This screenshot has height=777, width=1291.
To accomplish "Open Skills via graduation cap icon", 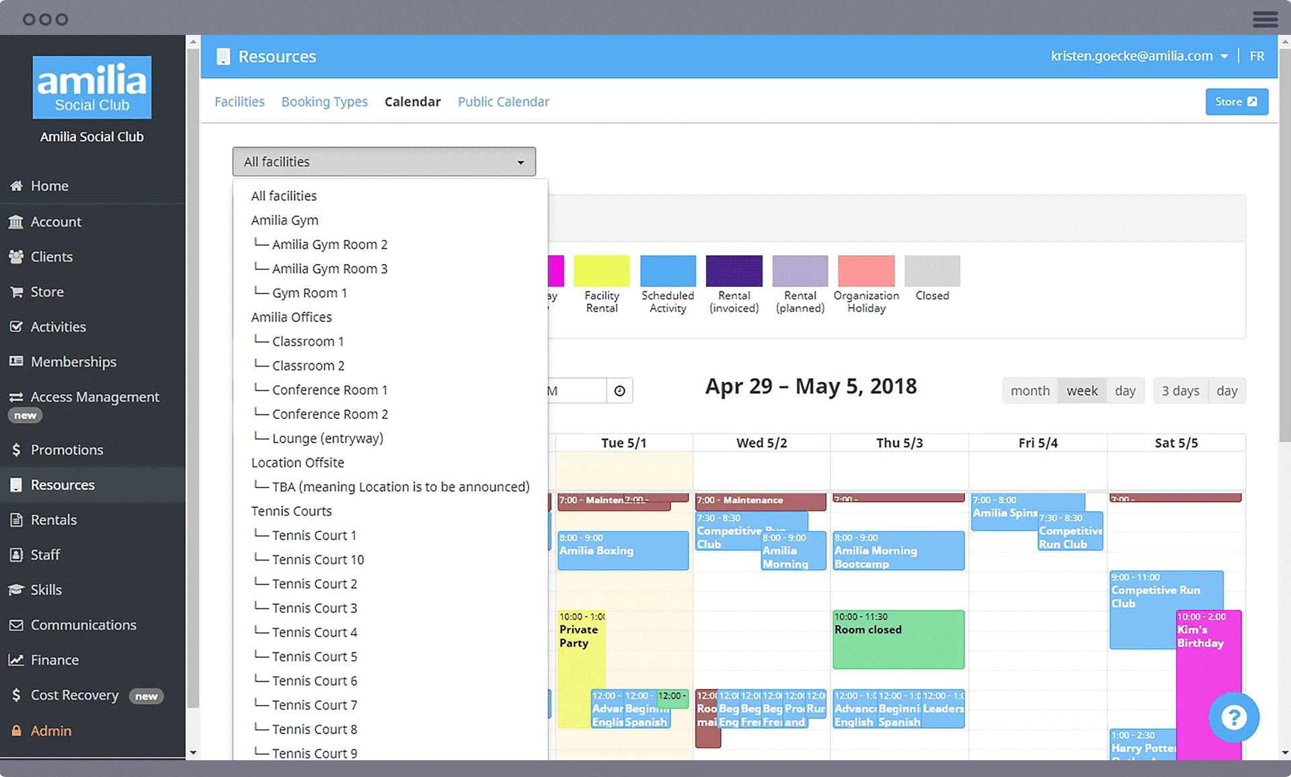I will [16, 590].
